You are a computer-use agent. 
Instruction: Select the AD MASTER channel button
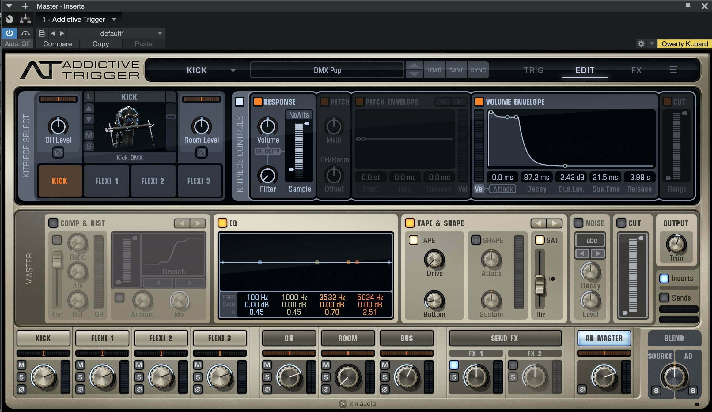coord(604,338)
